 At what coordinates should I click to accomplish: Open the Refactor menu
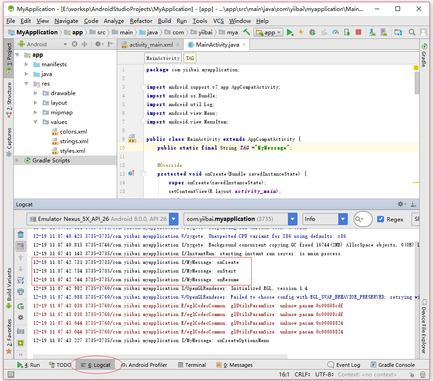141,21
